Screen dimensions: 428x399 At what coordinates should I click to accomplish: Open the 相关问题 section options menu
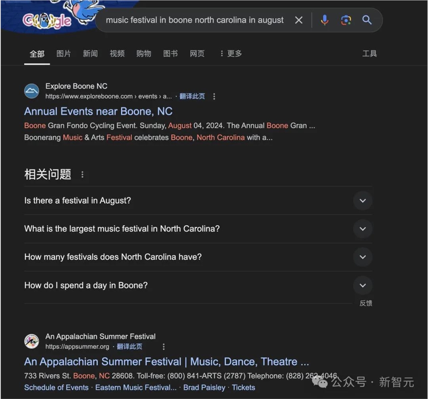click(83, 174)
